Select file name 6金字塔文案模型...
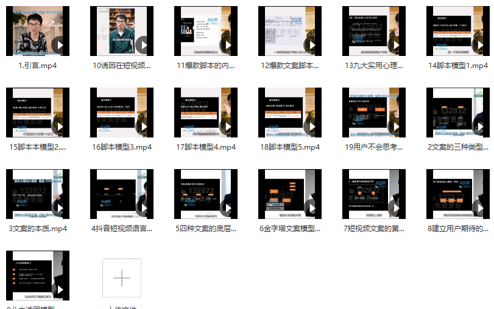This screenshot has height=309, width=494. point(290,229)
